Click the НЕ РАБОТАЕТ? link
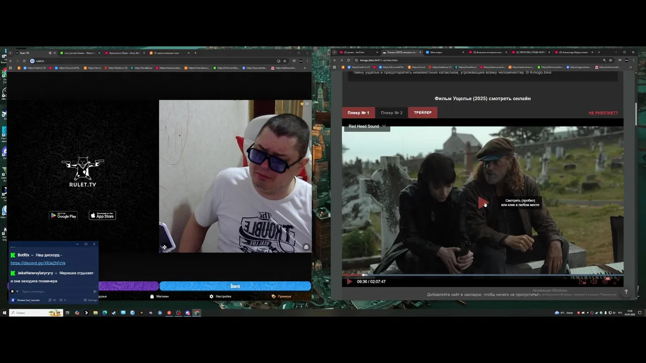The image size is (646, 363). [x=603, y=113]
